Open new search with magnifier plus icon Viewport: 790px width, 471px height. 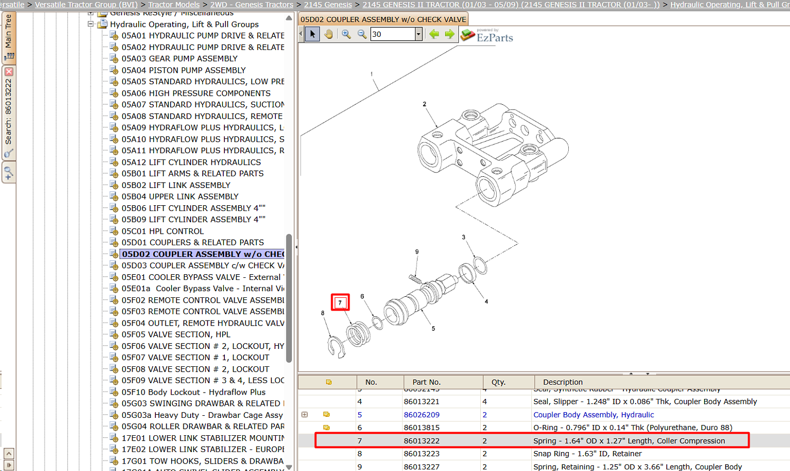tap(8, 172)
